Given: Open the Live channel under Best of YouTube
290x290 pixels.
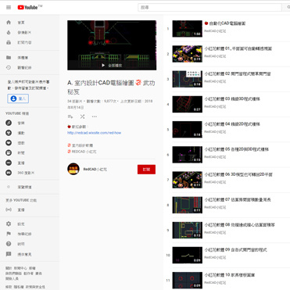Looking at the screenshot, I should [9, 163].
